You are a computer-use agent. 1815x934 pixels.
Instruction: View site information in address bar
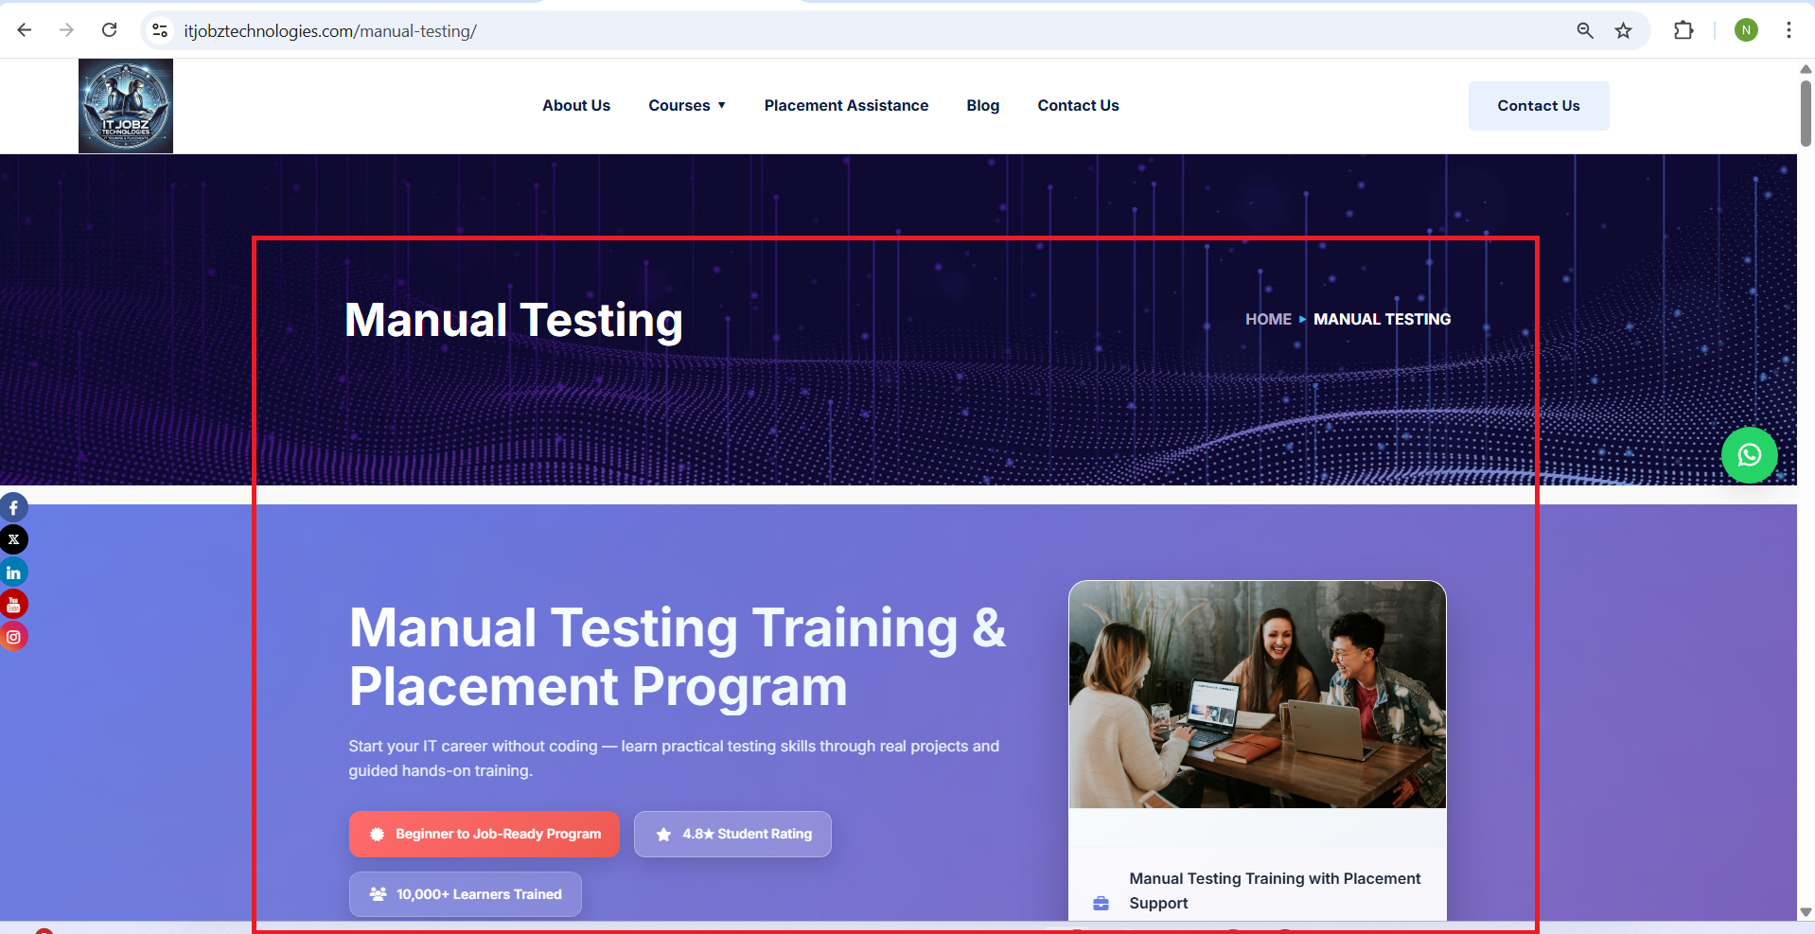(160, 30)
